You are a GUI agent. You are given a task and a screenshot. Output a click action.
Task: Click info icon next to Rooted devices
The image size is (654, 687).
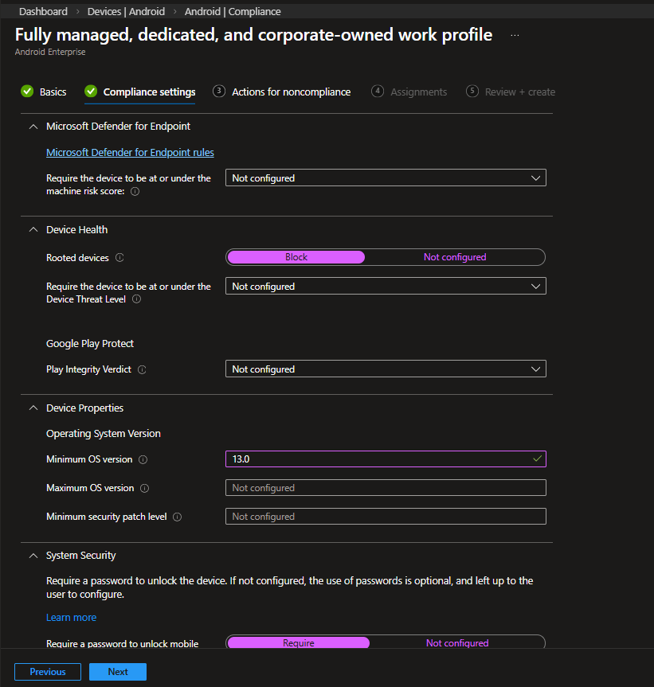[119, 258]
